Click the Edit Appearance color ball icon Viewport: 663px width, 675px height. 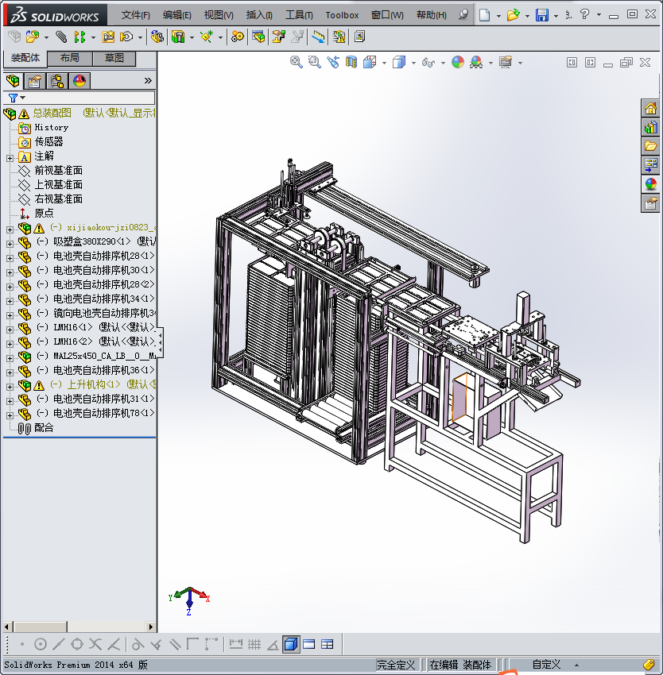(458, 62)
